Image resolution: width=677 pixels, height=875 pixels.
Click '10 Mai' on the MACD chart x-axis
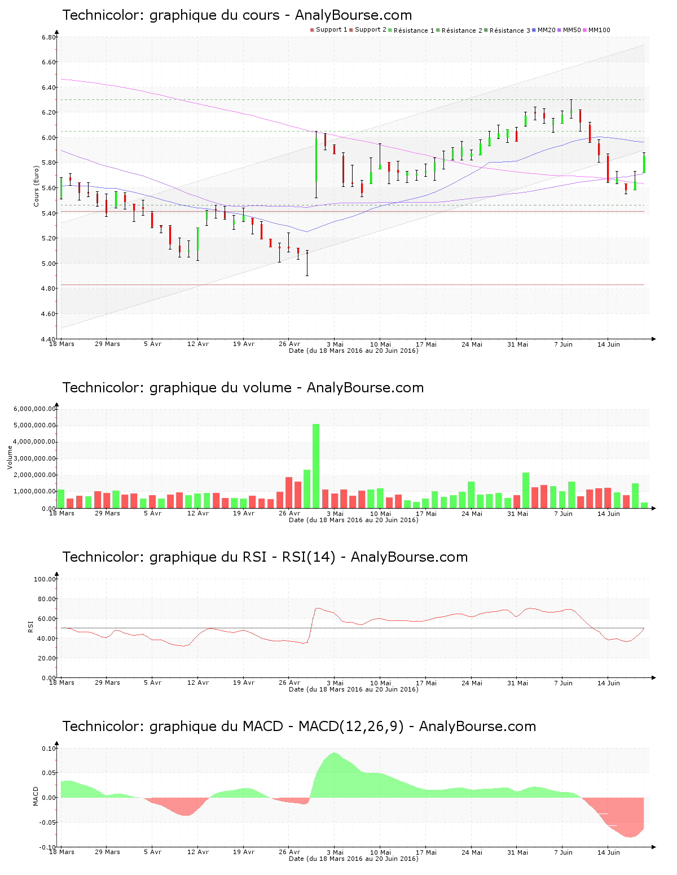pyautogui.click(x=380, y=852)
